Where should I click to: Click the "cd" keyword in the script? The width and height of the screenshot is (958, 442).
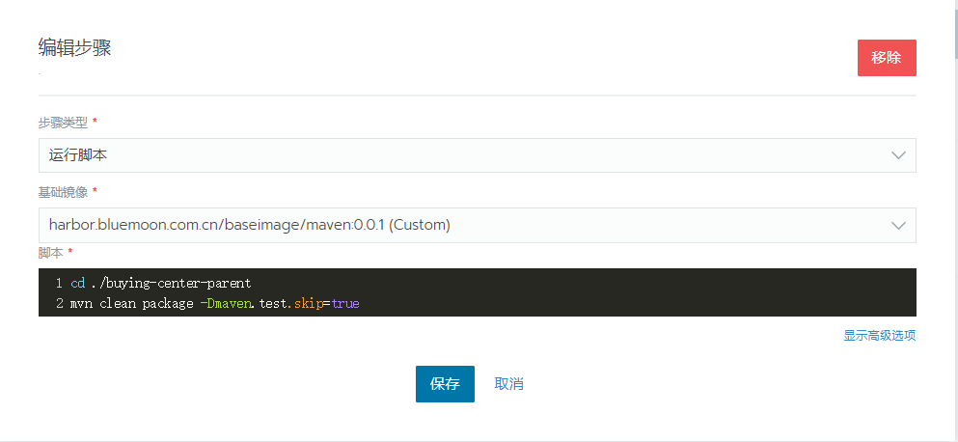point(78,283)
